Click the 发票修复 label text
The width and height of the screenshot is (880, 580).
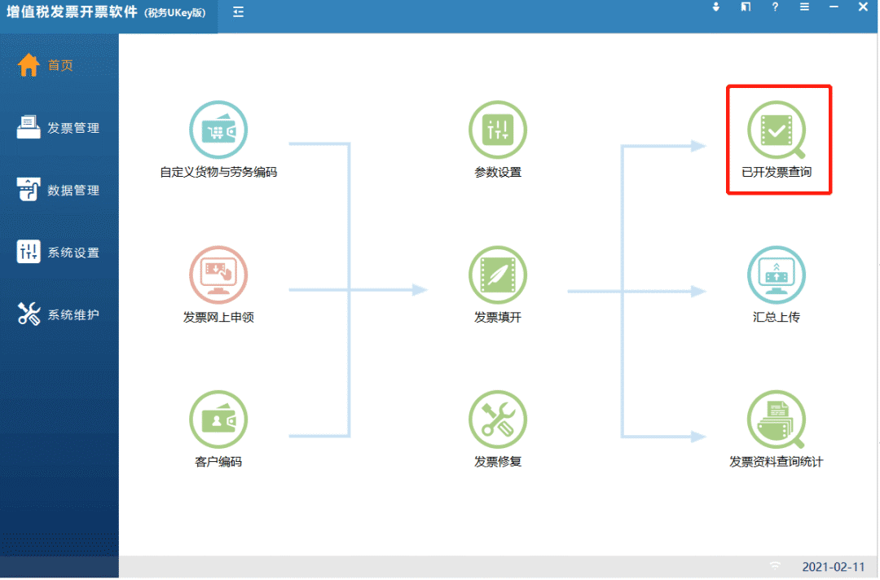(497, 462)
